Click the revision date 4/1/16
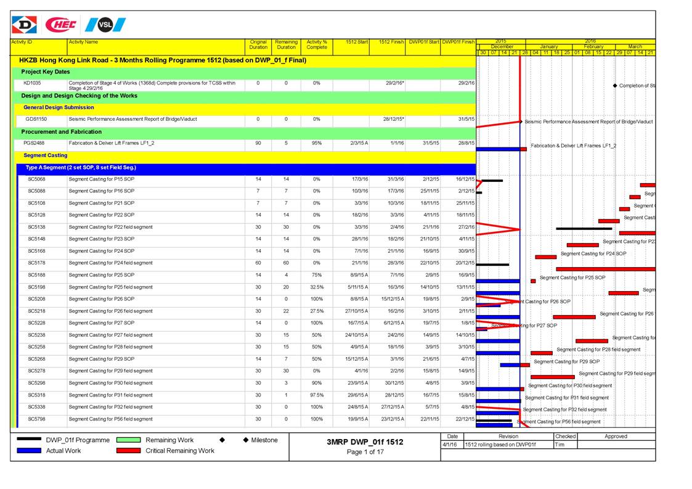Viewport: 692px width, 489px height. point(449,445)
